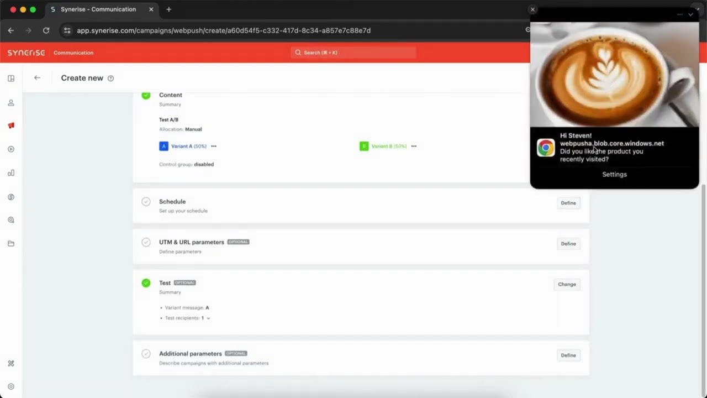Click Define for Additional parameters
The width and height of the screenshot is (707, 398).
pos(568,355)
